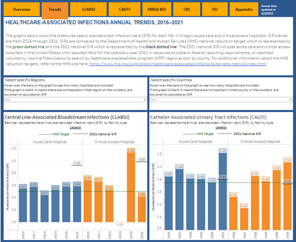The width and height of the screenshot is (296, 242).
Task: Click the Trends tab
Action: coord(55,9)
